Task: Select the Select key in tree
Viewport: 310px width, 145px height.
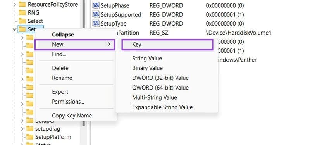Action: [35, 21]
